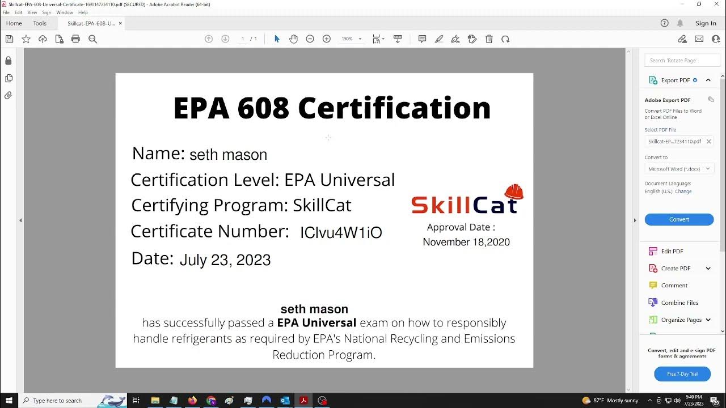Zoom in with the plus button
This screenshot has width=726, height=408.
[x=327, y=39]
